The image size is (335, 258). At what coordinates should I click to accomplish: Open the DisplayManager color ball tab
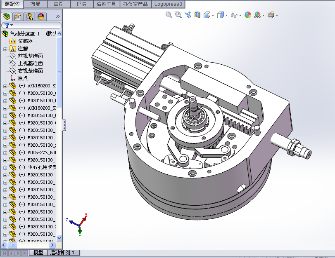pyautogui.click(x=40, y=16)
